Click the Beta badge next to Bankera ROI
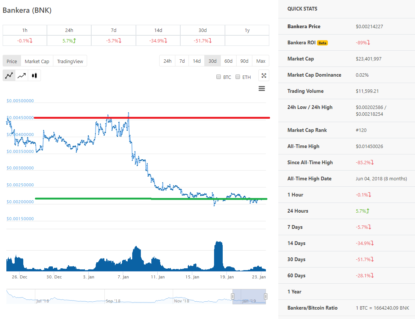 pos(322,43)
